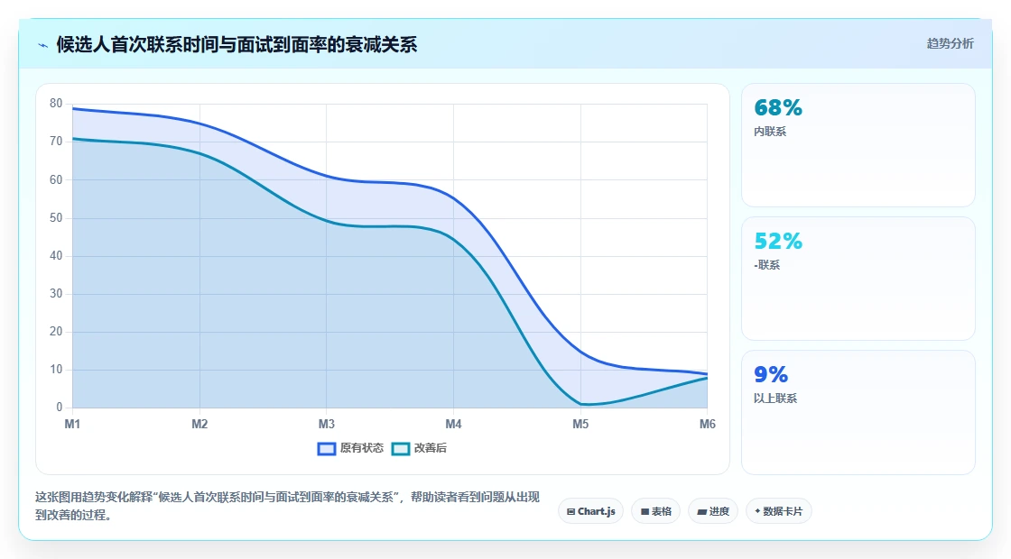Open the 9% 以上联系 data card

click(x=858, y=412)
